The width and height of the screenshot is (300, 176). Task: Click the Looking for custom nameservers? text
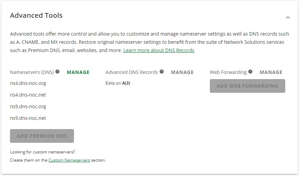pyautogui.click(x=42, y=152)
